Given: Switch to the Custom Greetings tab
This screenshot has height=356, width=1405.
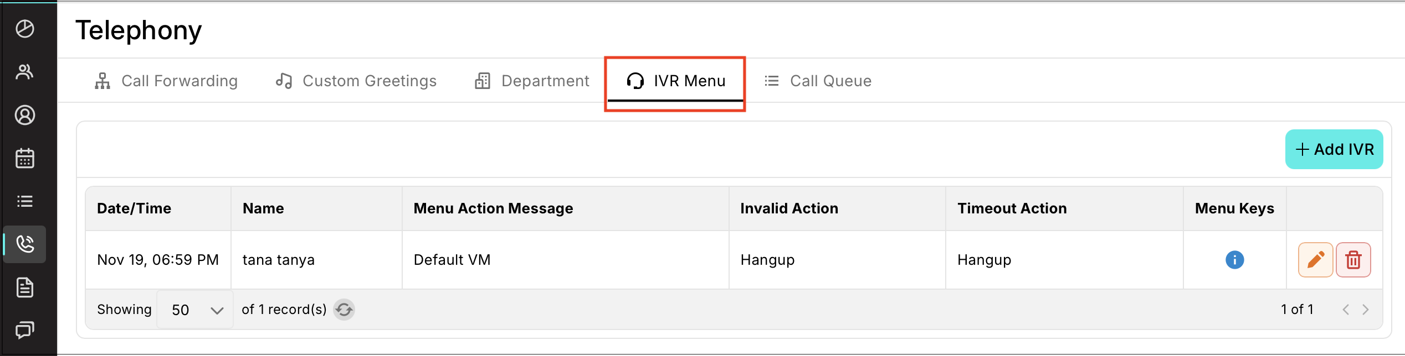Looking at the screenshot, I should coord(356,81).
